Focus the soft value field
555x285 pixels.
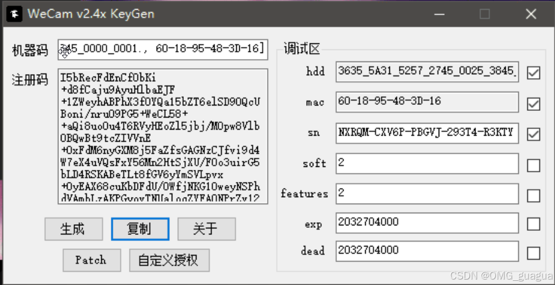coord(427,163)
